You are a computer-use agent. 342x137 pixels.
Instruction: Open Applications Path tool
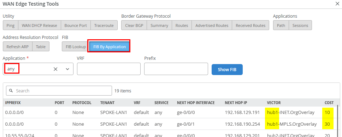tap(281, 25)
